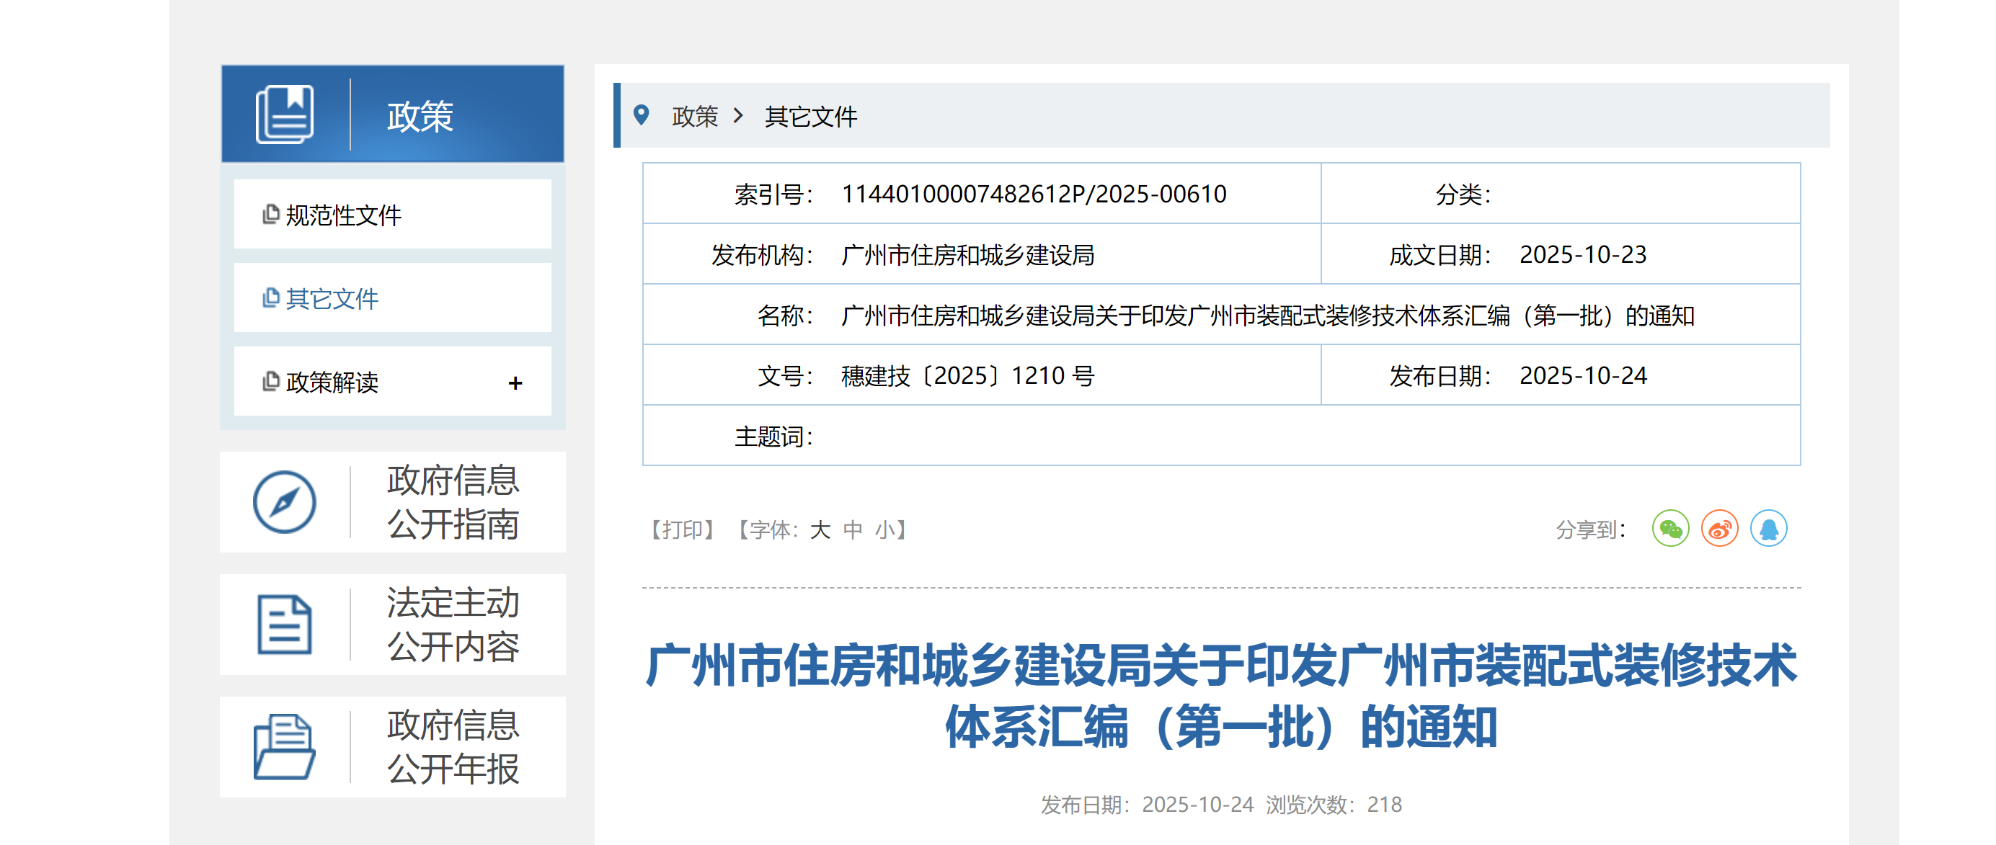Open the 政府信息公开年报 panel text

(453, 746)
